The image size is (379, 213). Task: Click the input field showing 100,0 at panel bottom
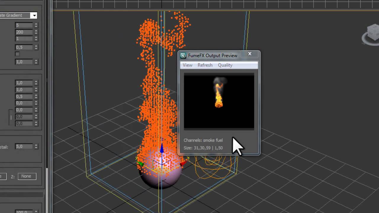[x=24, y=212]
